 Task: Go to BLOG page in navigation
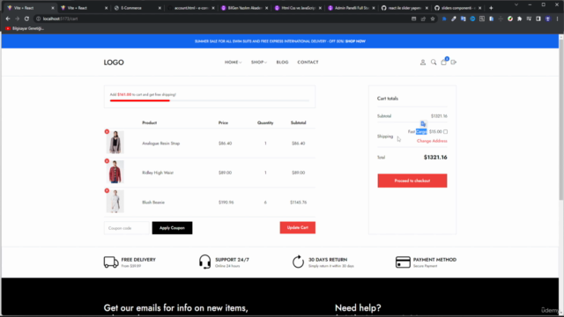point(282,63)
